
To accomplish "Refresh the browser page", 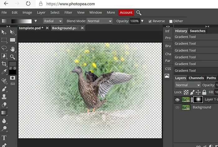I will pos(28,4).
